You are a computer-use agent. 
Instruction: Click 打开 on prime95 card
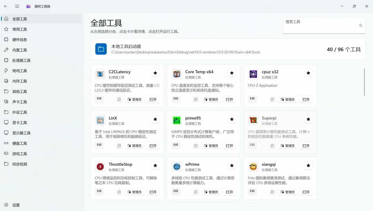230,146
